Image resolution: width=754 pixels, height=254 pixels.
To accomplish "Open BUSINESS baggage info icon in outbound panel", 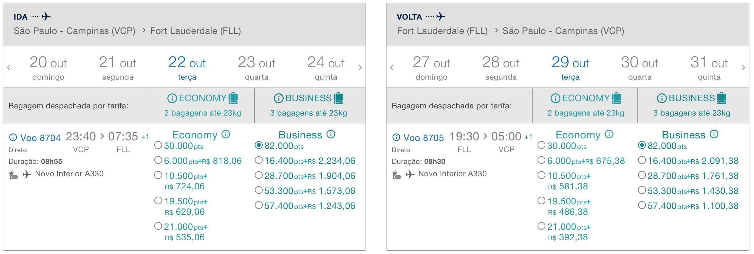I will coord(278,98).
